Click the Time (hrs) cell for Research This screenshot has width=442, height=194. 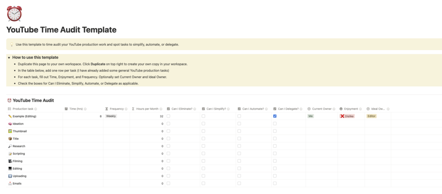pos(83,146)
